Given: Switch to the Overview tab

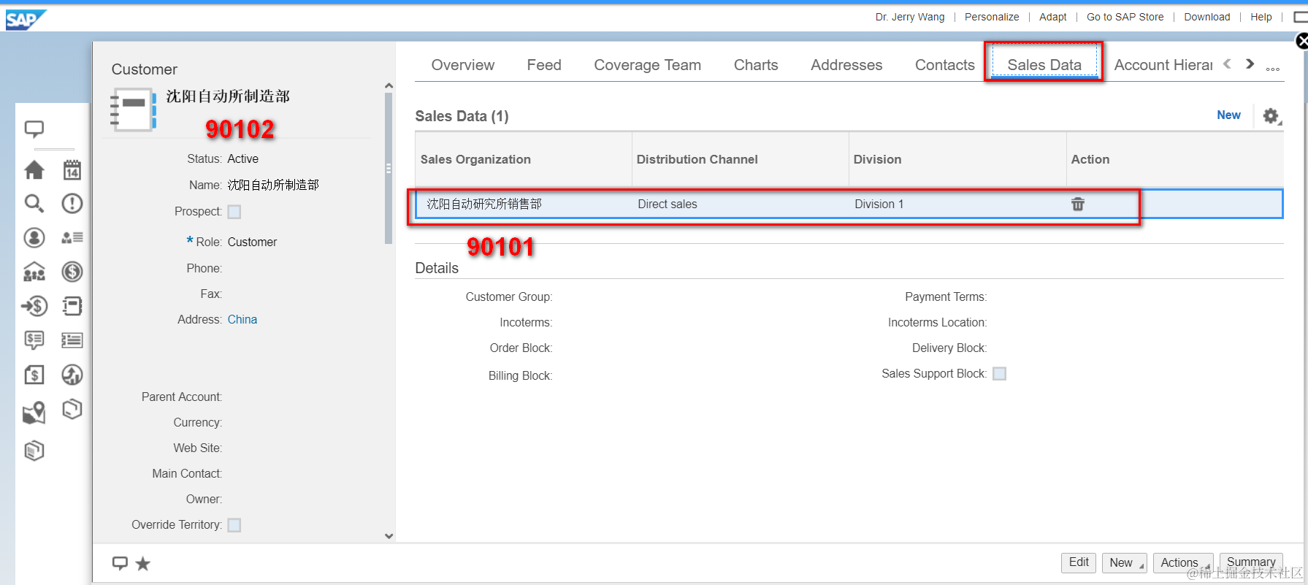Looking at the screenshot, I should [463, 65].
